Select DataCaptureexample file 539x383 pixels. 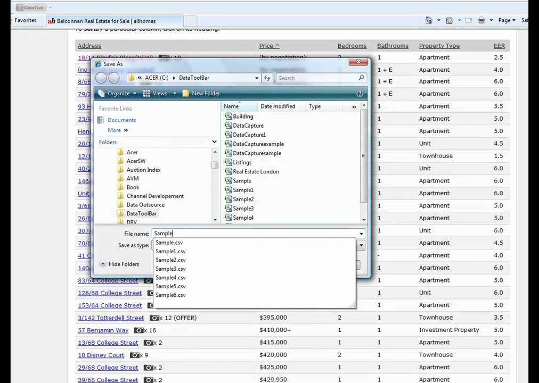[x=254, y=144]
